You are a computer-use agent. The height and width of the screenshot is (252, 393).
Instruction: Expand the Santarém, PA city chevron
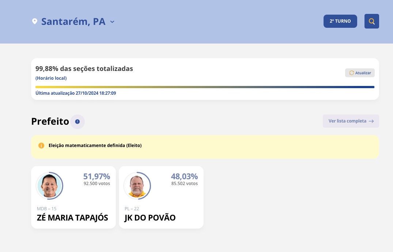[x=112, y=22]
